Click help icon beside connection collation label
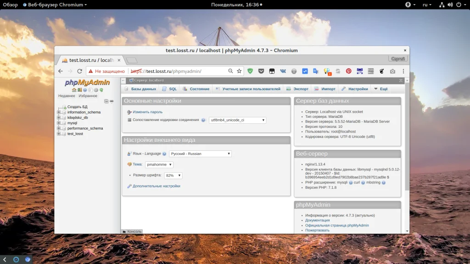This screenshot has height=264, width=470. tap(203, 120)
